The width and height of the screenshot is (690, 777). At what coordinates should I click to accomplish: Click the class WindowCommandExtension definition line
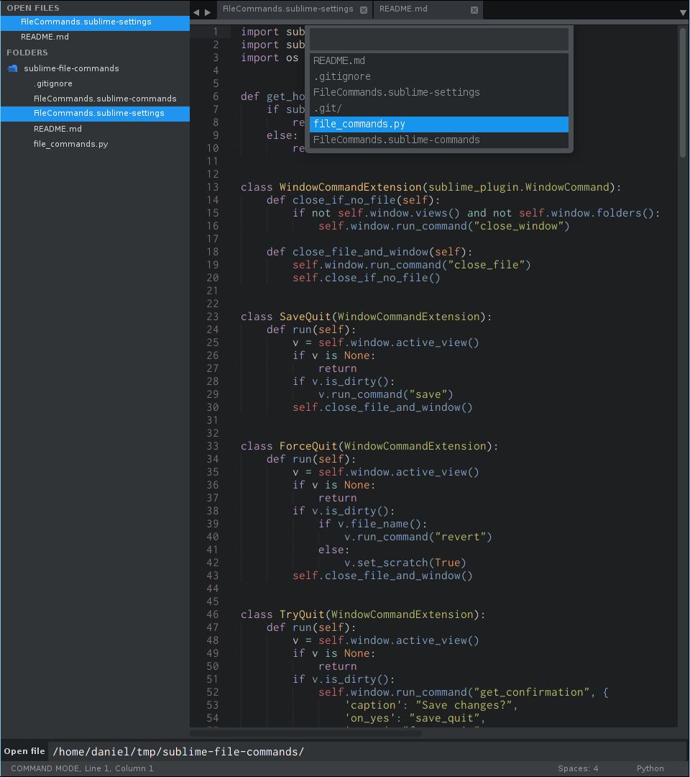[431, 187]
